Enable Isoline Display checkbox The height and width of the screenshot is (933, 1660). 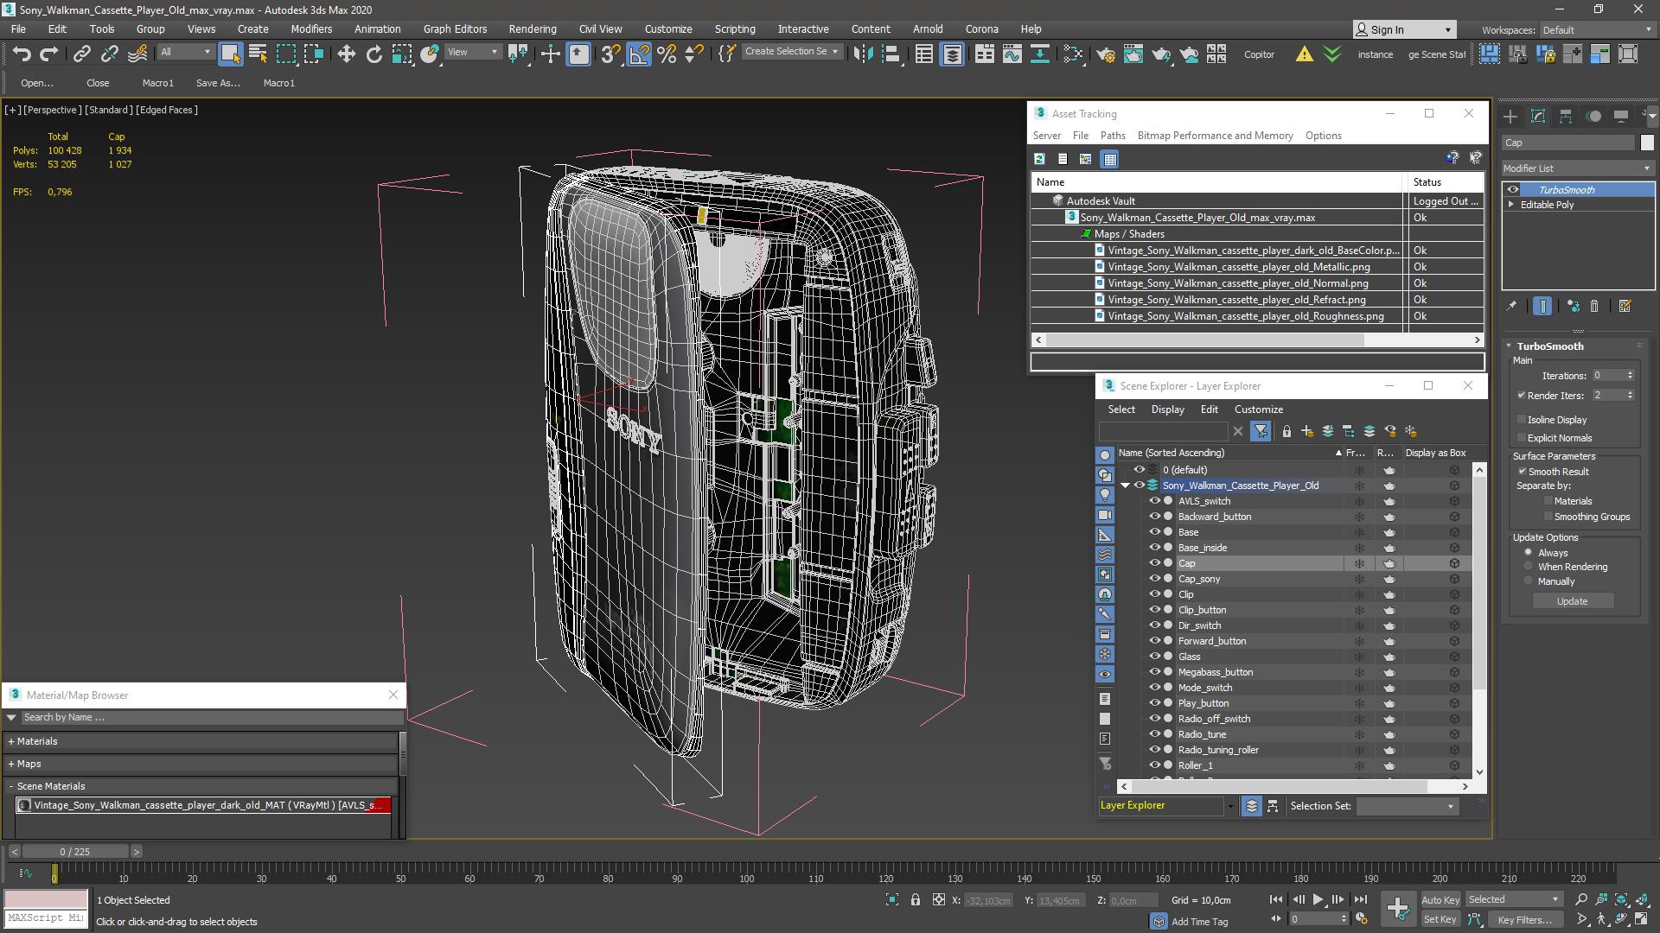tap(1521, 420)
